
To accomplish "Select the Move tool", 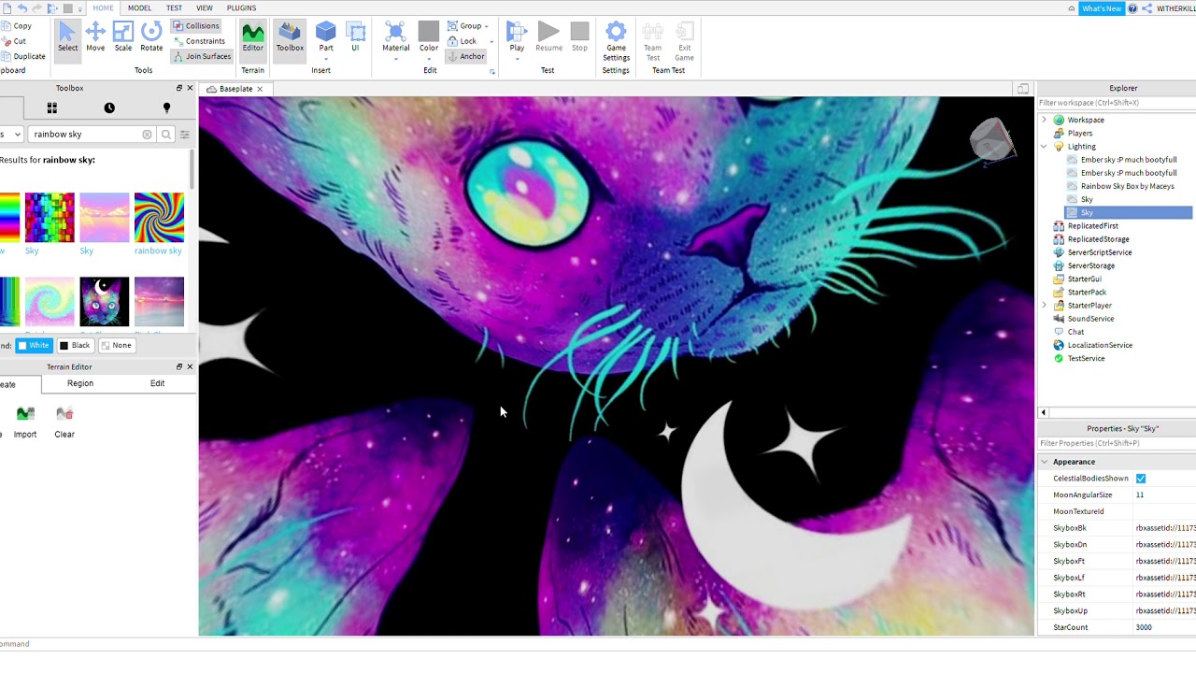I will [x=95, y=37].
